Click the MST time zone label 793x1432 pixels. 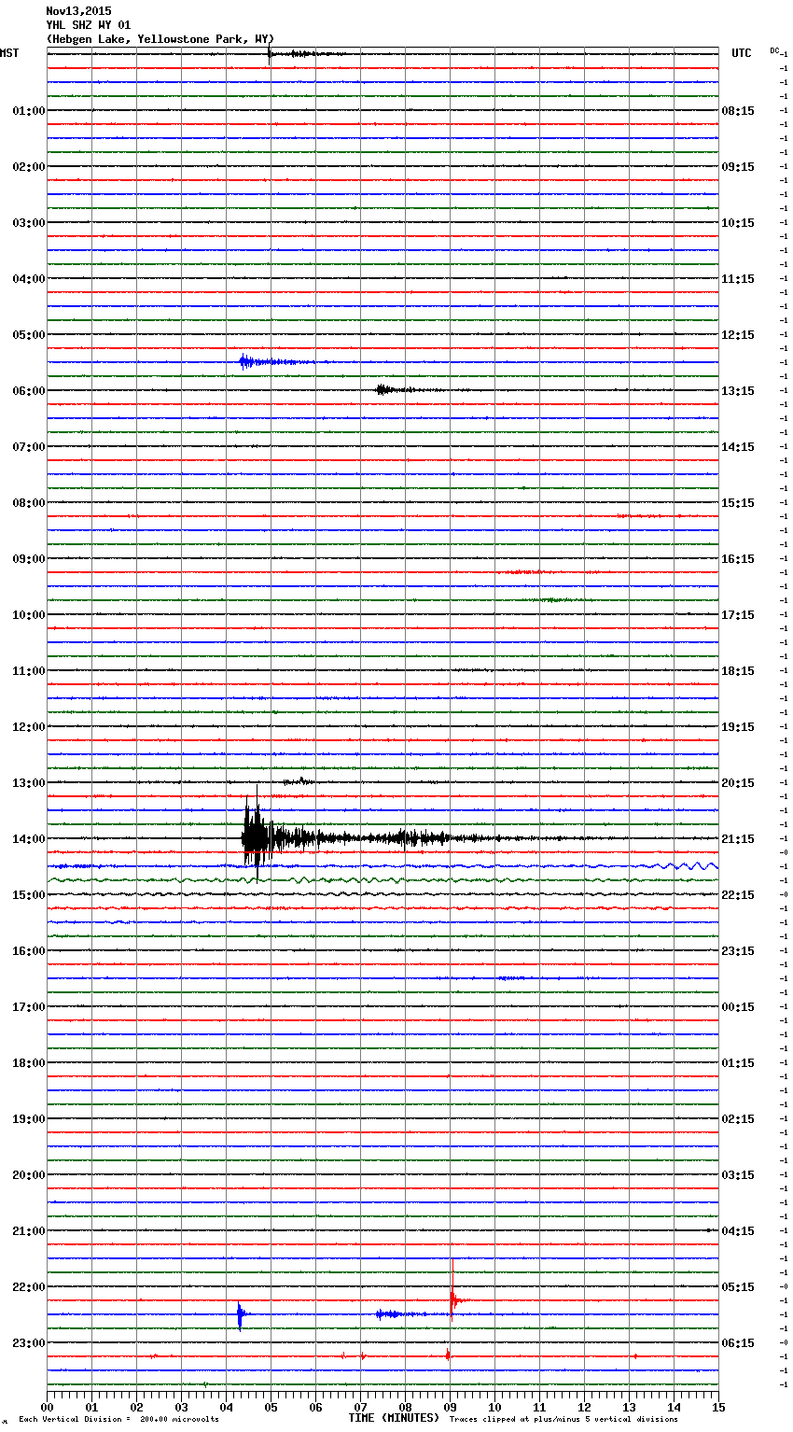point(9,53)
